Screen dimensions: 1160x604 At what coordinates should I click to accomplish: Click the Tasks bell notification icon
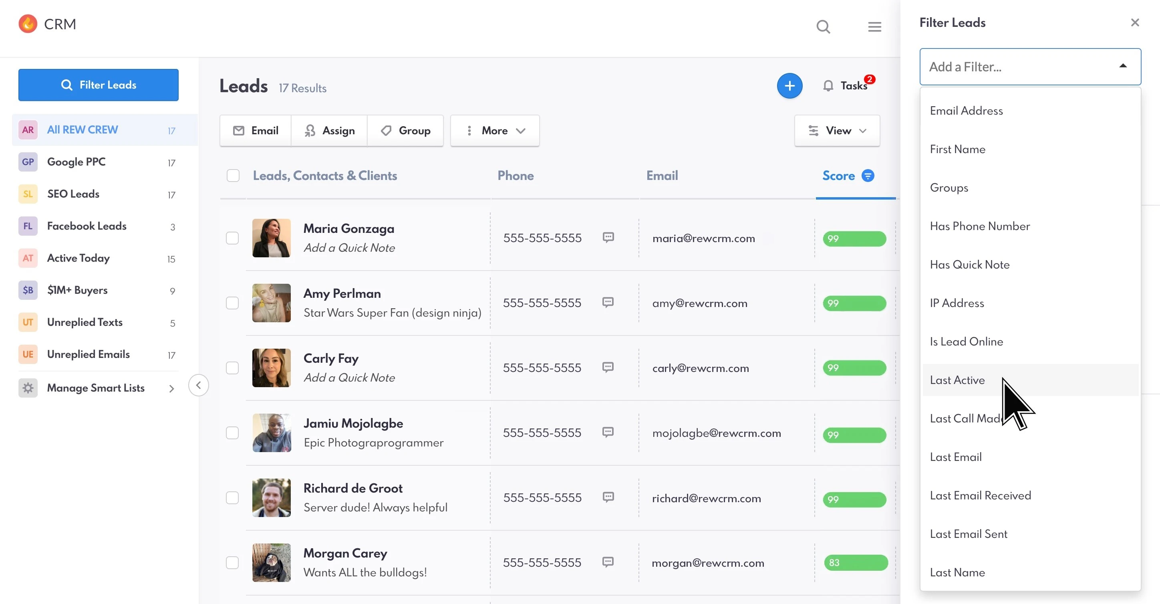[x=828, y=86]
